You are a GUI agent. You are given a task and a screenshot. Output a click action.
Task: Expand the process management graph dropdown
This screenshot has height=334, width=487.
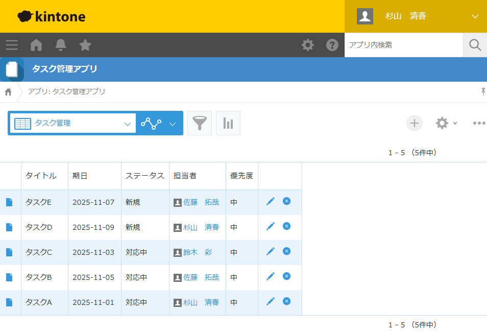tap(173, 124)
